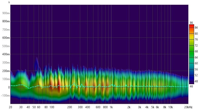
Task: Click the red band on the color scale
Action: tap(191, 26)
